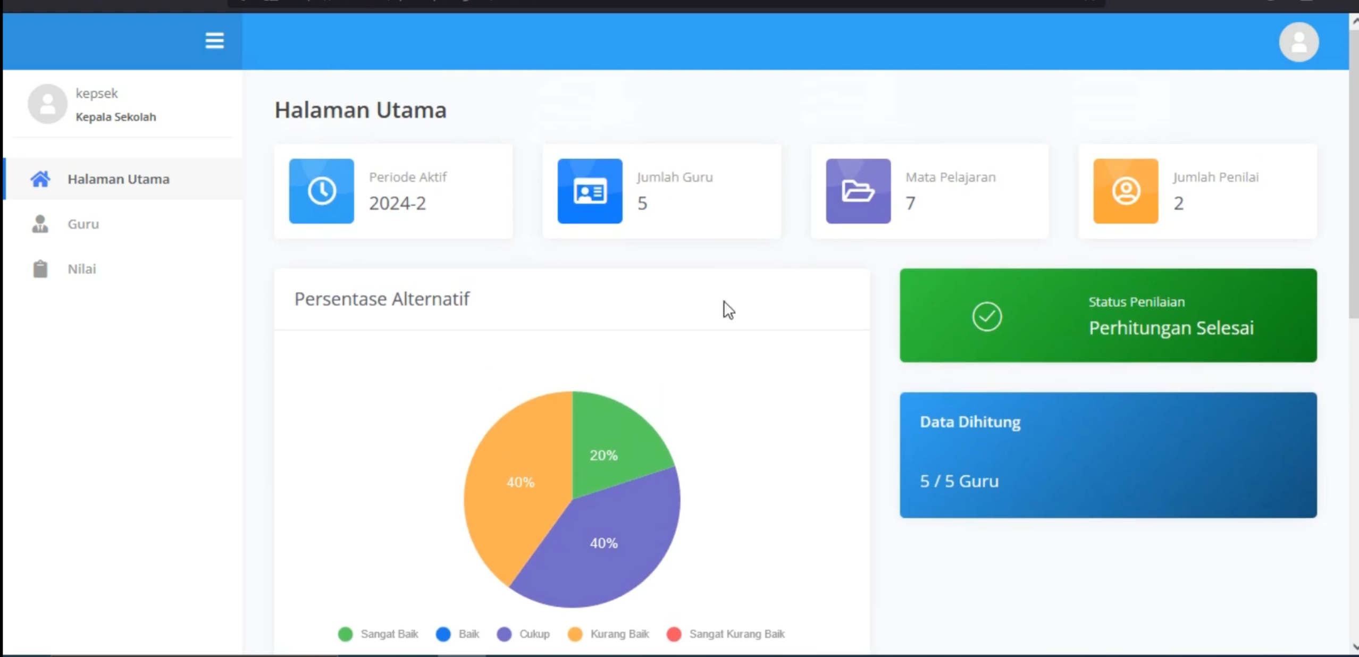This screenshot has height=657, width=1359.
Task: Click the Data Dihitung card
Action: point(1108,455)
